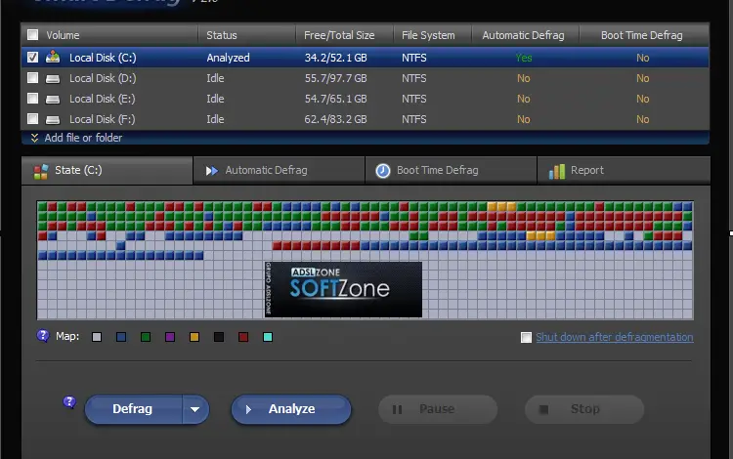Screen dimensions: 733x459
Task: Click the colored blocks icon on State tab
Action: pyautogui.click(x=40, y=171)
